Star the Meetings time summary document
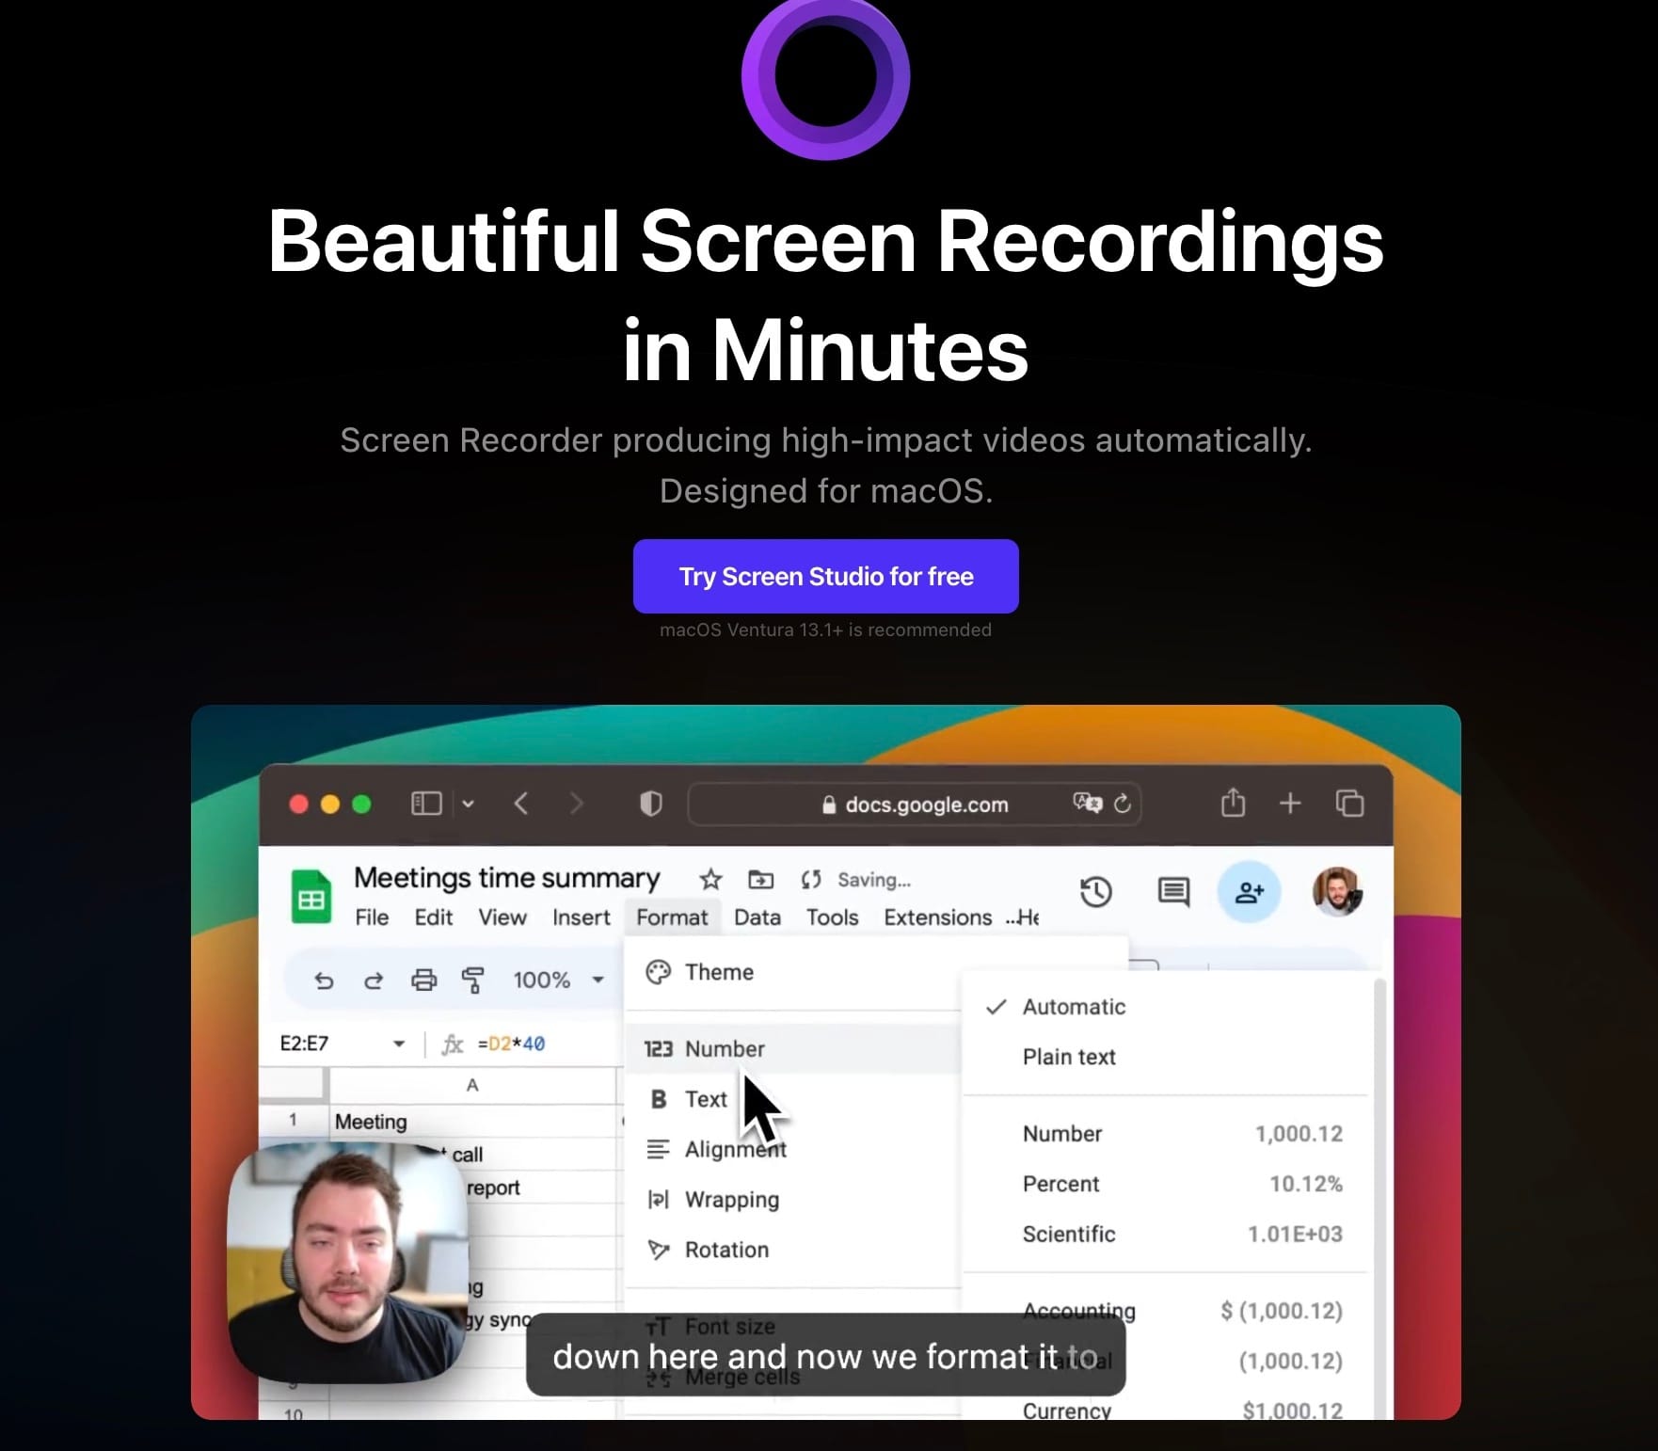The width and height of the screenshot is (1658, 1451). coord(710,880)
